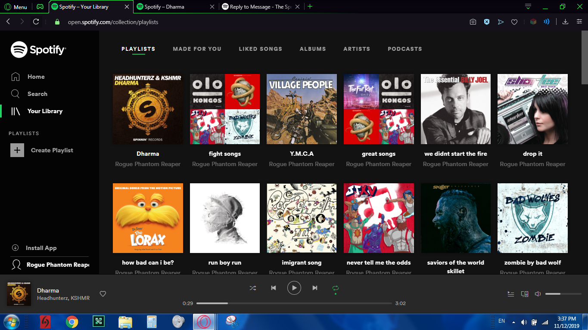The image size is (588, 330).
Task: Skip to the next track
Action: pos(315,288)
